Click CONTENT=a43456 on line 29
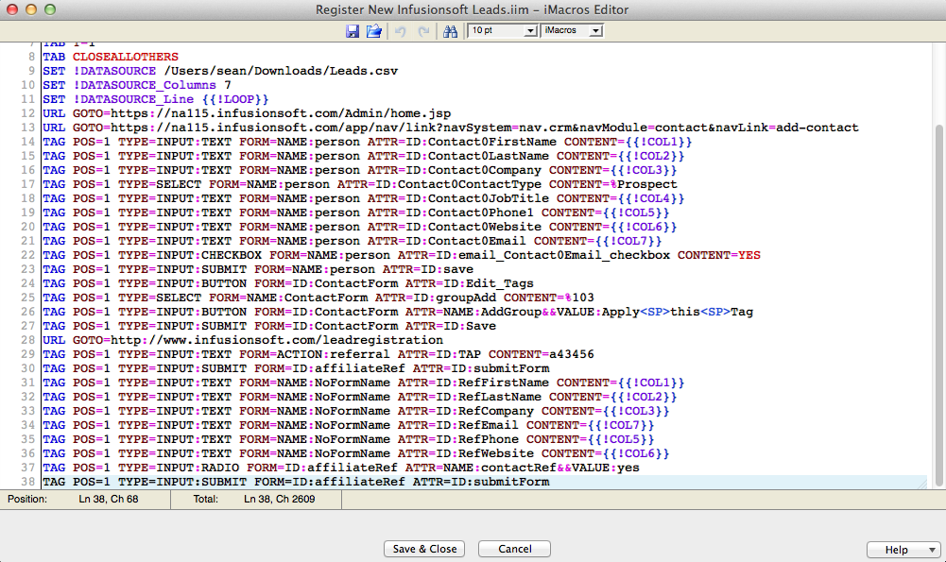 pyautogui.click(x=542, y=354)
